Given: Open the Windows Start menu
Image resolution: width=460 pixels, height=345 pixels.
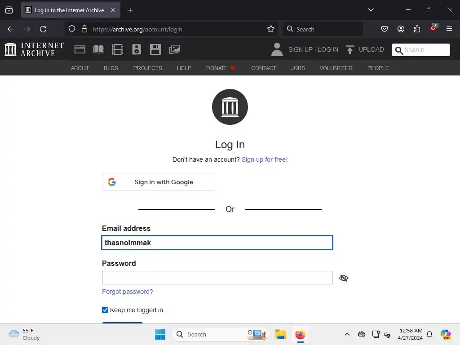Looking at the screenshot, I should (160, 334).
